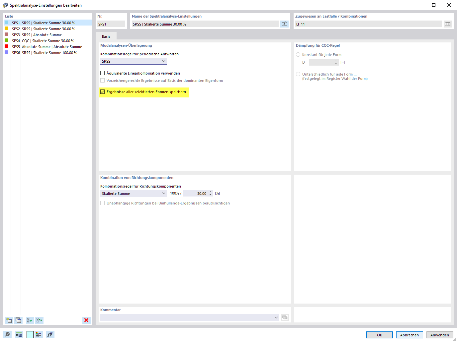Delete the selected settings with the red X
457x342 pixels.
click(86, 320)
